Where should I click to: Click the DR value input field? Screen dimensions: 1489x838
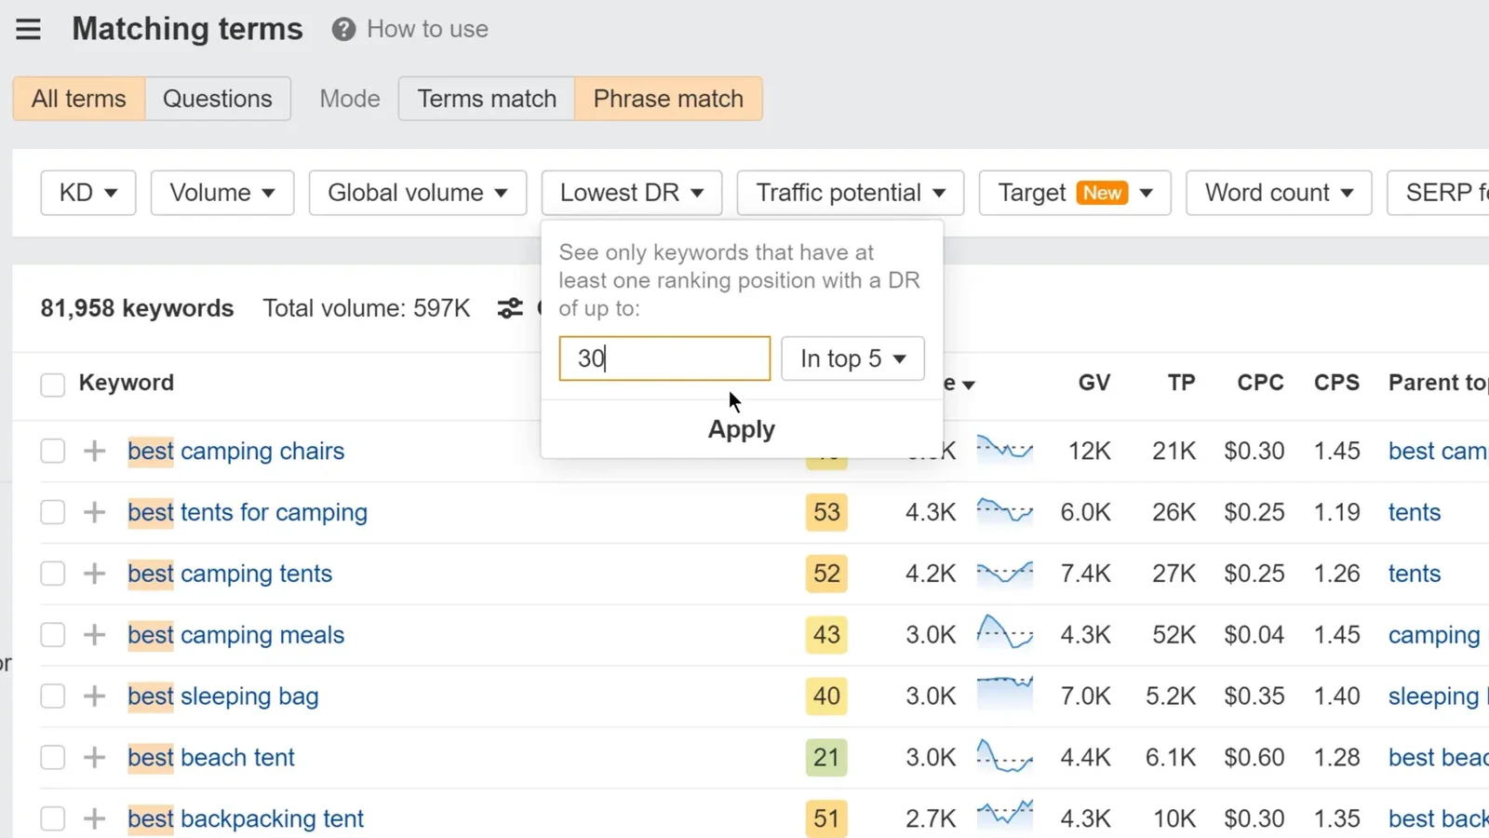pos(664,358)
